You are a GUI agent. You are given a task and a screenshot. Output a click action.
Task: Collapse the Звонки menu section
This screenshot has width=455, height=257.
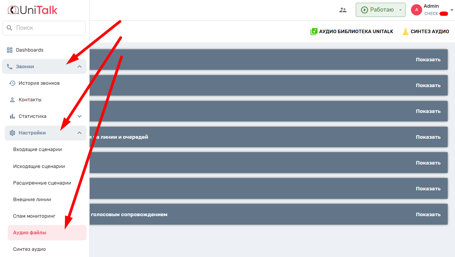(x=80, y=67)
